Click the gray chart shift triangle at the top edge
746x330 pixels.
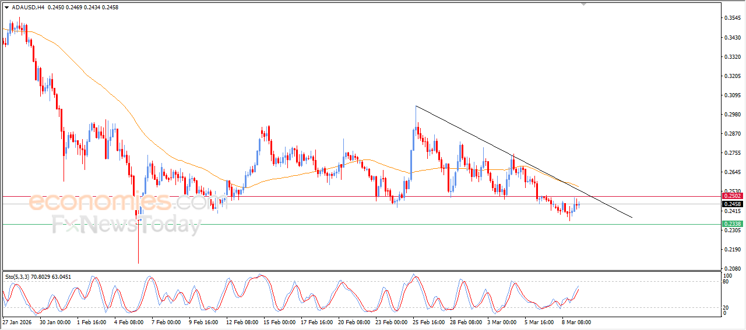(x=584, y=3)
